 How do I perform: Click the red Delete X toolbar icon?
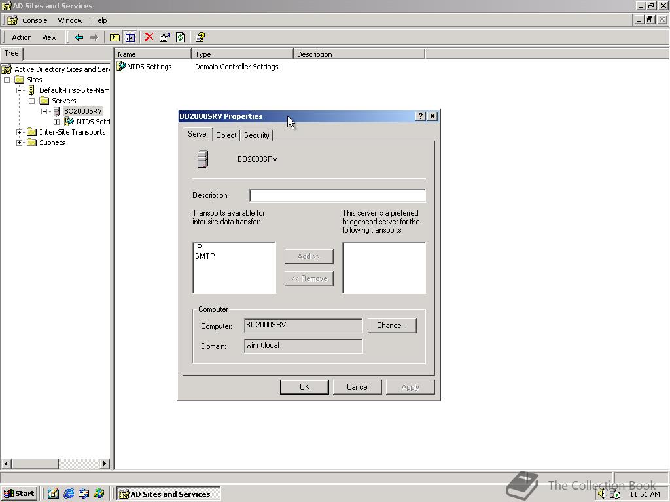coord(149,37)
